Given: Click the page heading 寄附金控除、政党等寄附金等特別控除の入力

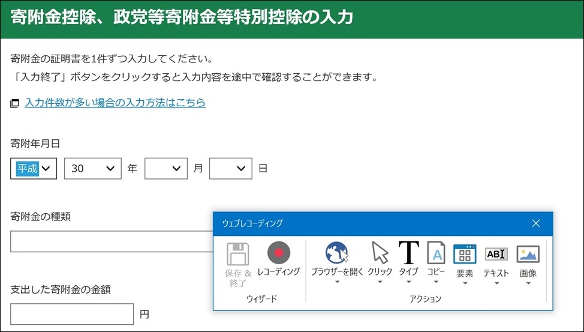Looking at the screenshot, I should (182, 17).
